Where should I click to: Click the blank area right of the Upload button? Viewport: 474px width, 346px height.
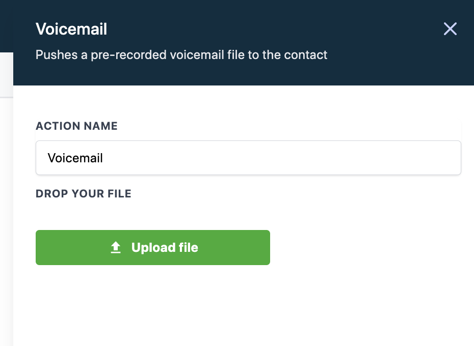coord(367,248)
